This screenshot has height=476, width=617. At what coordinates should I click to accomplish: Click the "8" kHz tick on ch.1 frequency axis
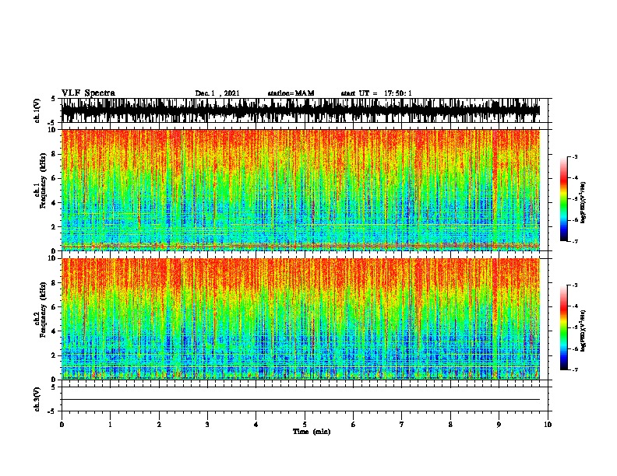tap(54, 154)
